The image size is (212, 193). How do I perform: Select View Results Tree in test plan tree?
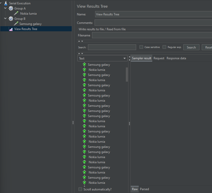[x=26, y=29]
